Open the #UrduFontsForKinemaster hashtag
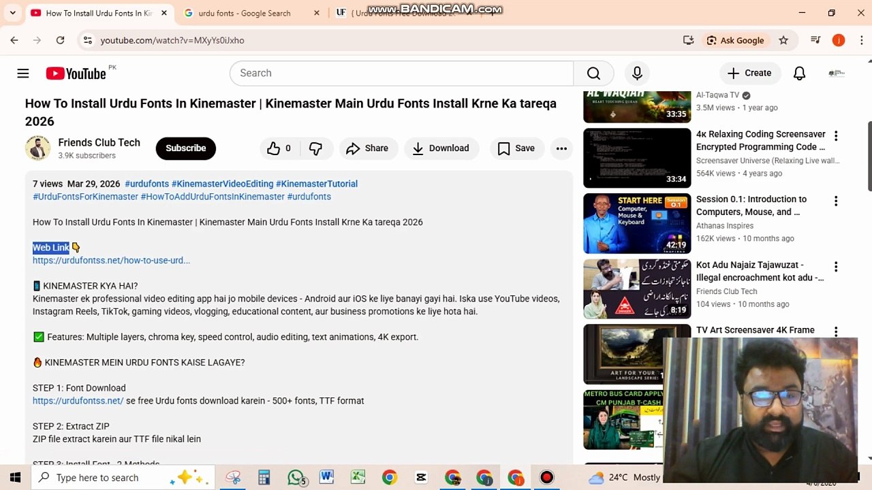872x490 pixels. (85, 197)
